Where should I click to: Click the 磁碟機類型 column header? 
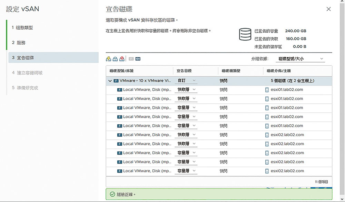(231, 71)
